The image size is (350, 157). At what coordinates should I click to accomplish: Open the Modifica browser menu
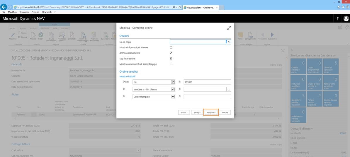(x=12, y=12)
